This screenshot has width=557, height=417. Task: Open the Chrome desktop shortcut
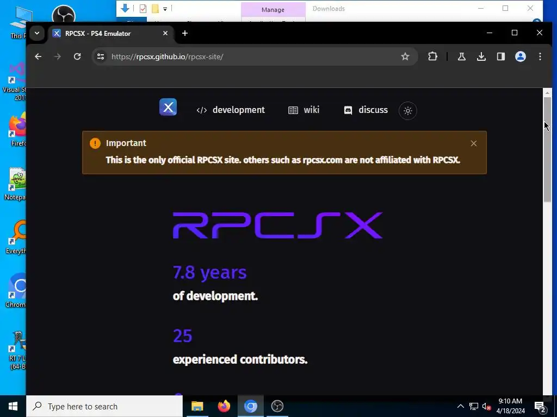pos(16,291)
